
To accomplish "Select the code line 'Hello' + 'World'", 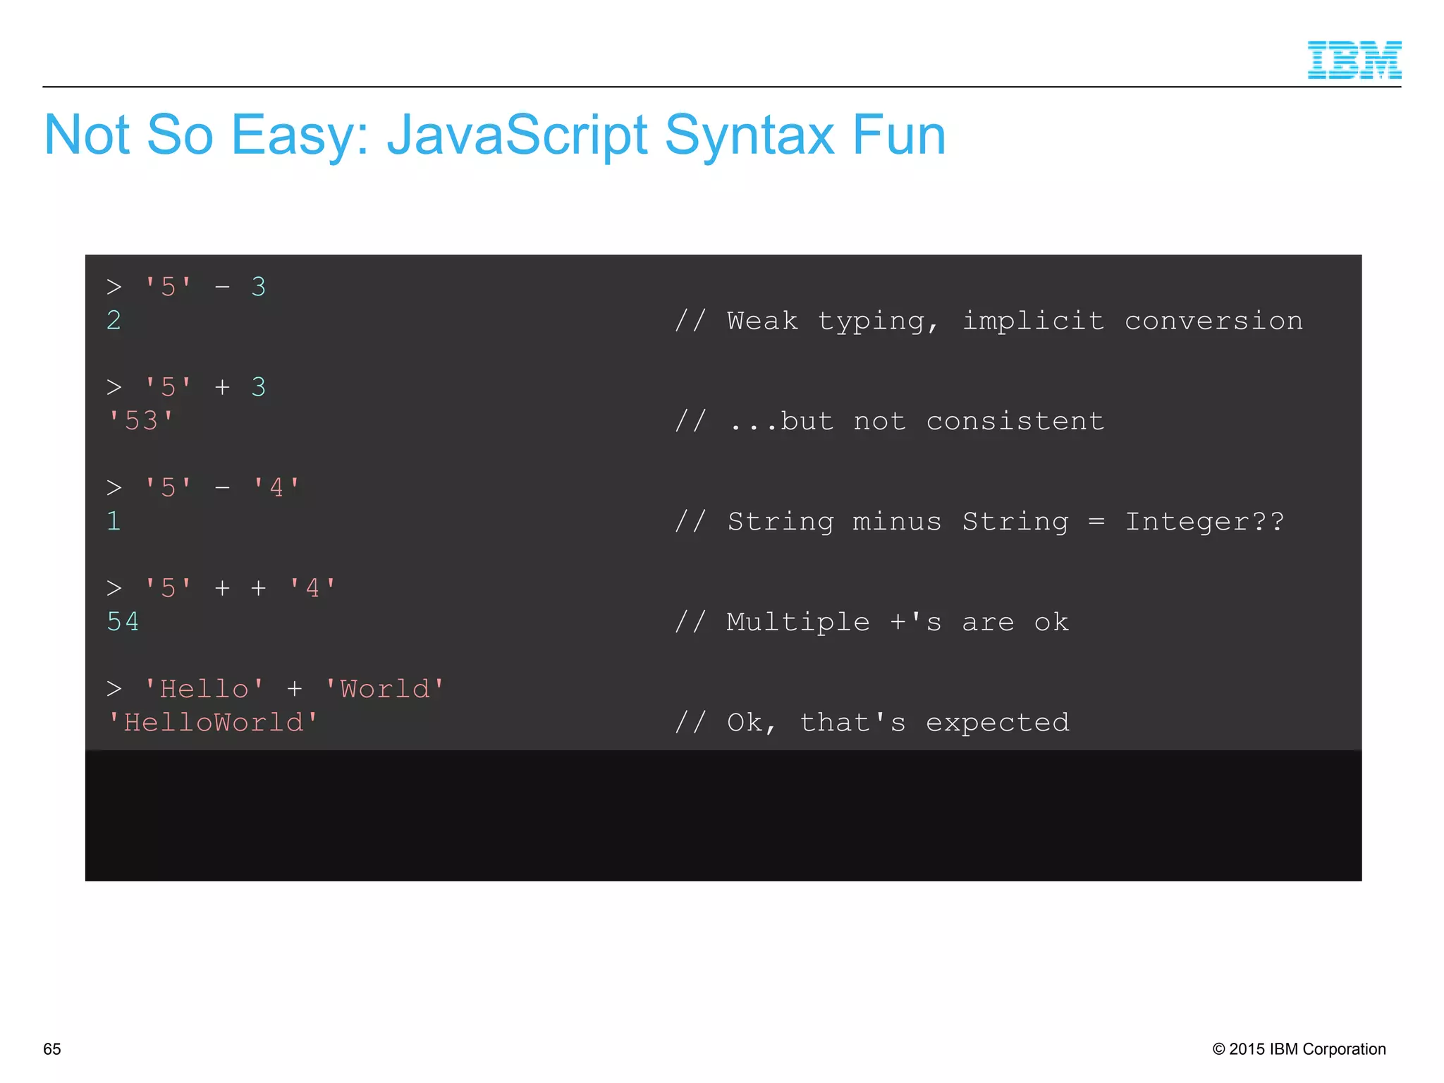I will tap(276, 689).
